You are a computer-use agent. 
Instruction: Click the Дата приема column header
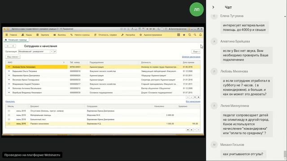pos(188,63)
